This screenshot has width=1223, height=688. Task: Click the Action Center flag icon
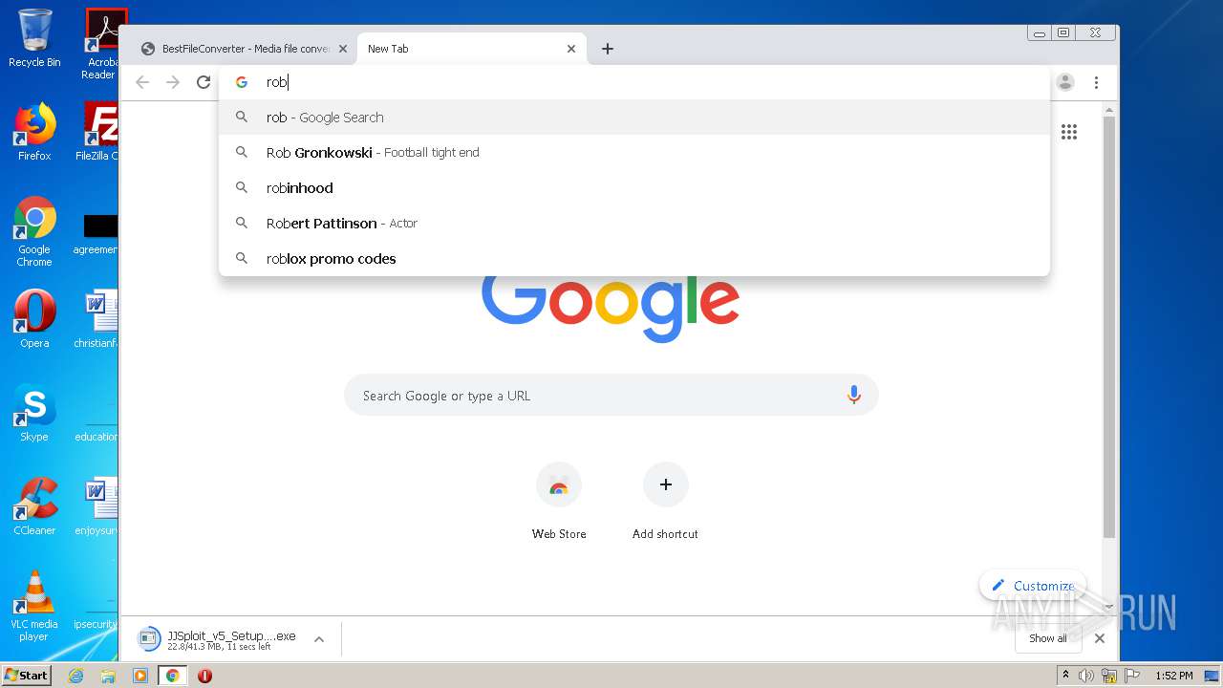(1132, 676)
